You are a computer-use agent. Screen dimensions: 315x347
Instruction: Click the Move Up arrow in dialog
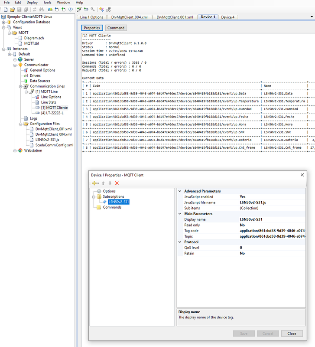(103, 183)
